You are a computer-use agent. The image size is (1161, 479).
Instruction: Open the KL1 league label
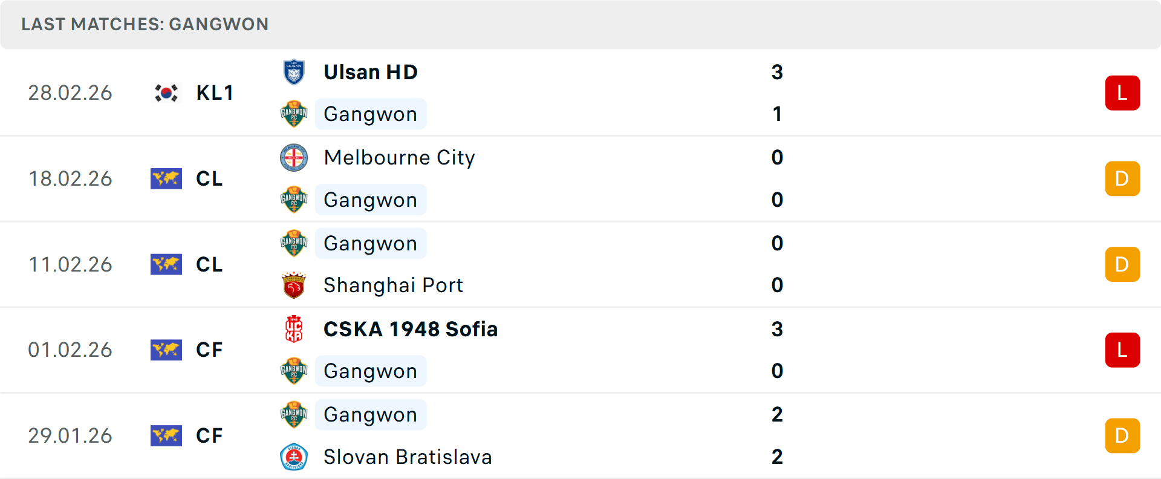coord(215,93)
